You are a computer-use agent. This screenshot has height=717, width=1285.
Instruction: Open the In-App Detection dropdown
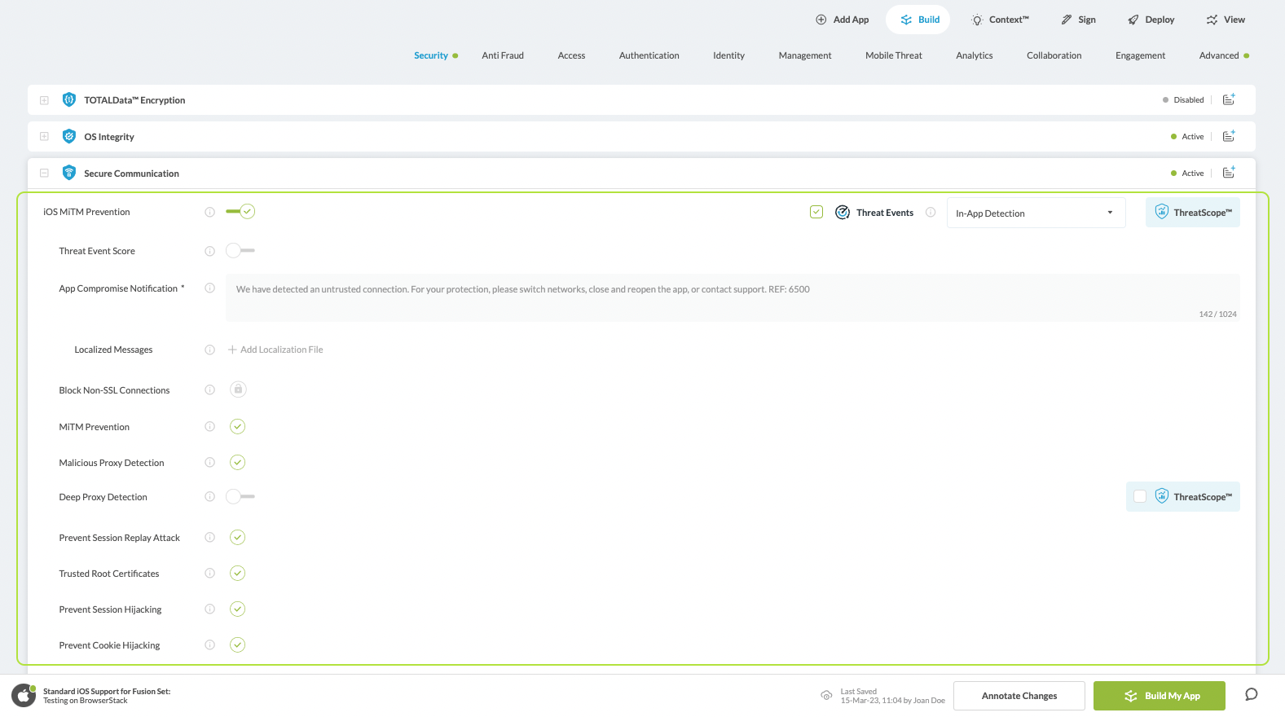tap(1035, 213)
